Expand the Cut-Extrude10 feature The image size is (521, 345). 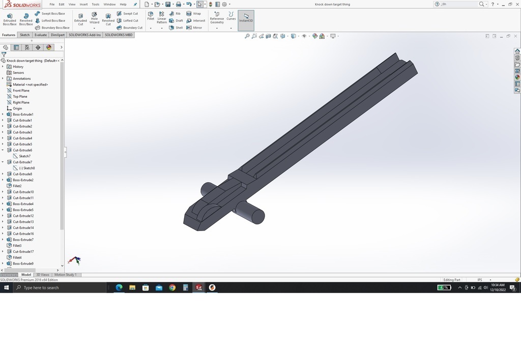point(3,192)
